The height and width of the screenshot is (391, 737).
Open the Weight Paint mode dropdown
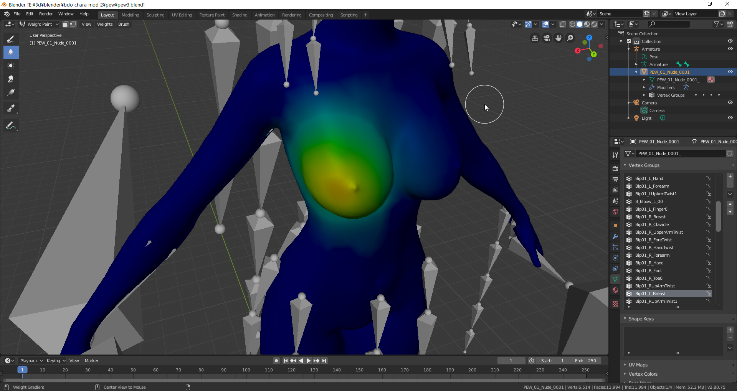coord(40,24)
